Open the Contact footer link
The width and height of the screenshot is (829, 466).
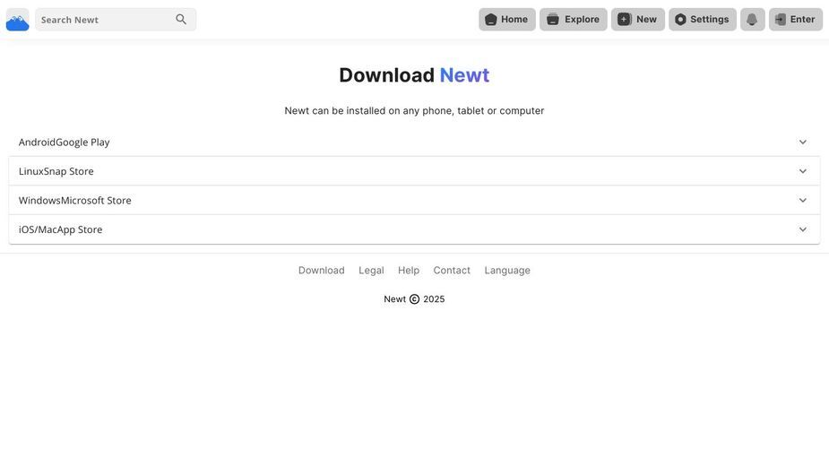coord(452,271)
